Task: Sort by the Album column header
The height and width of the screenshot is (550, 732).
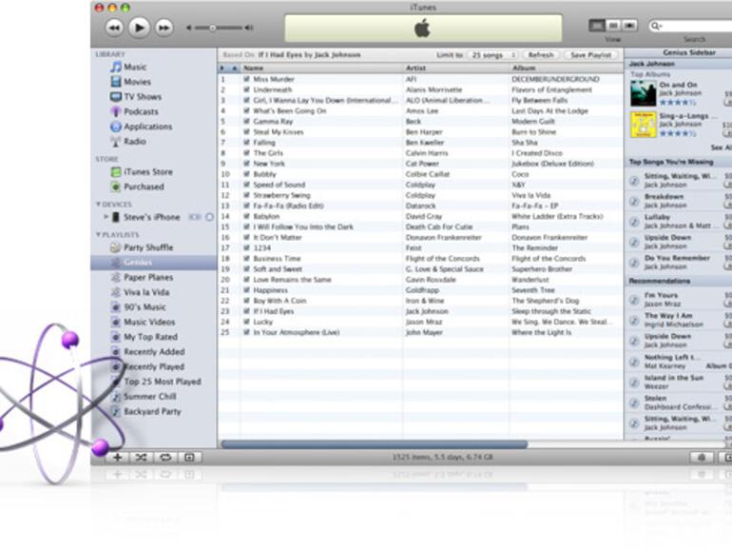Action: tap(567, 69)
